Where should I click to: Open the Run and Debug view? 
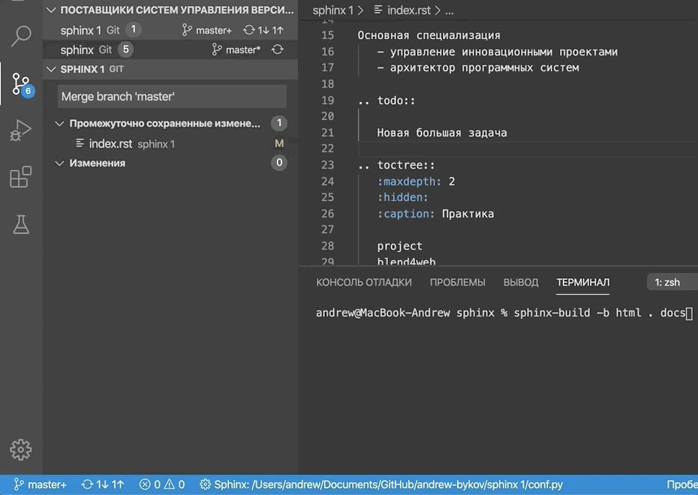[21, 130]
